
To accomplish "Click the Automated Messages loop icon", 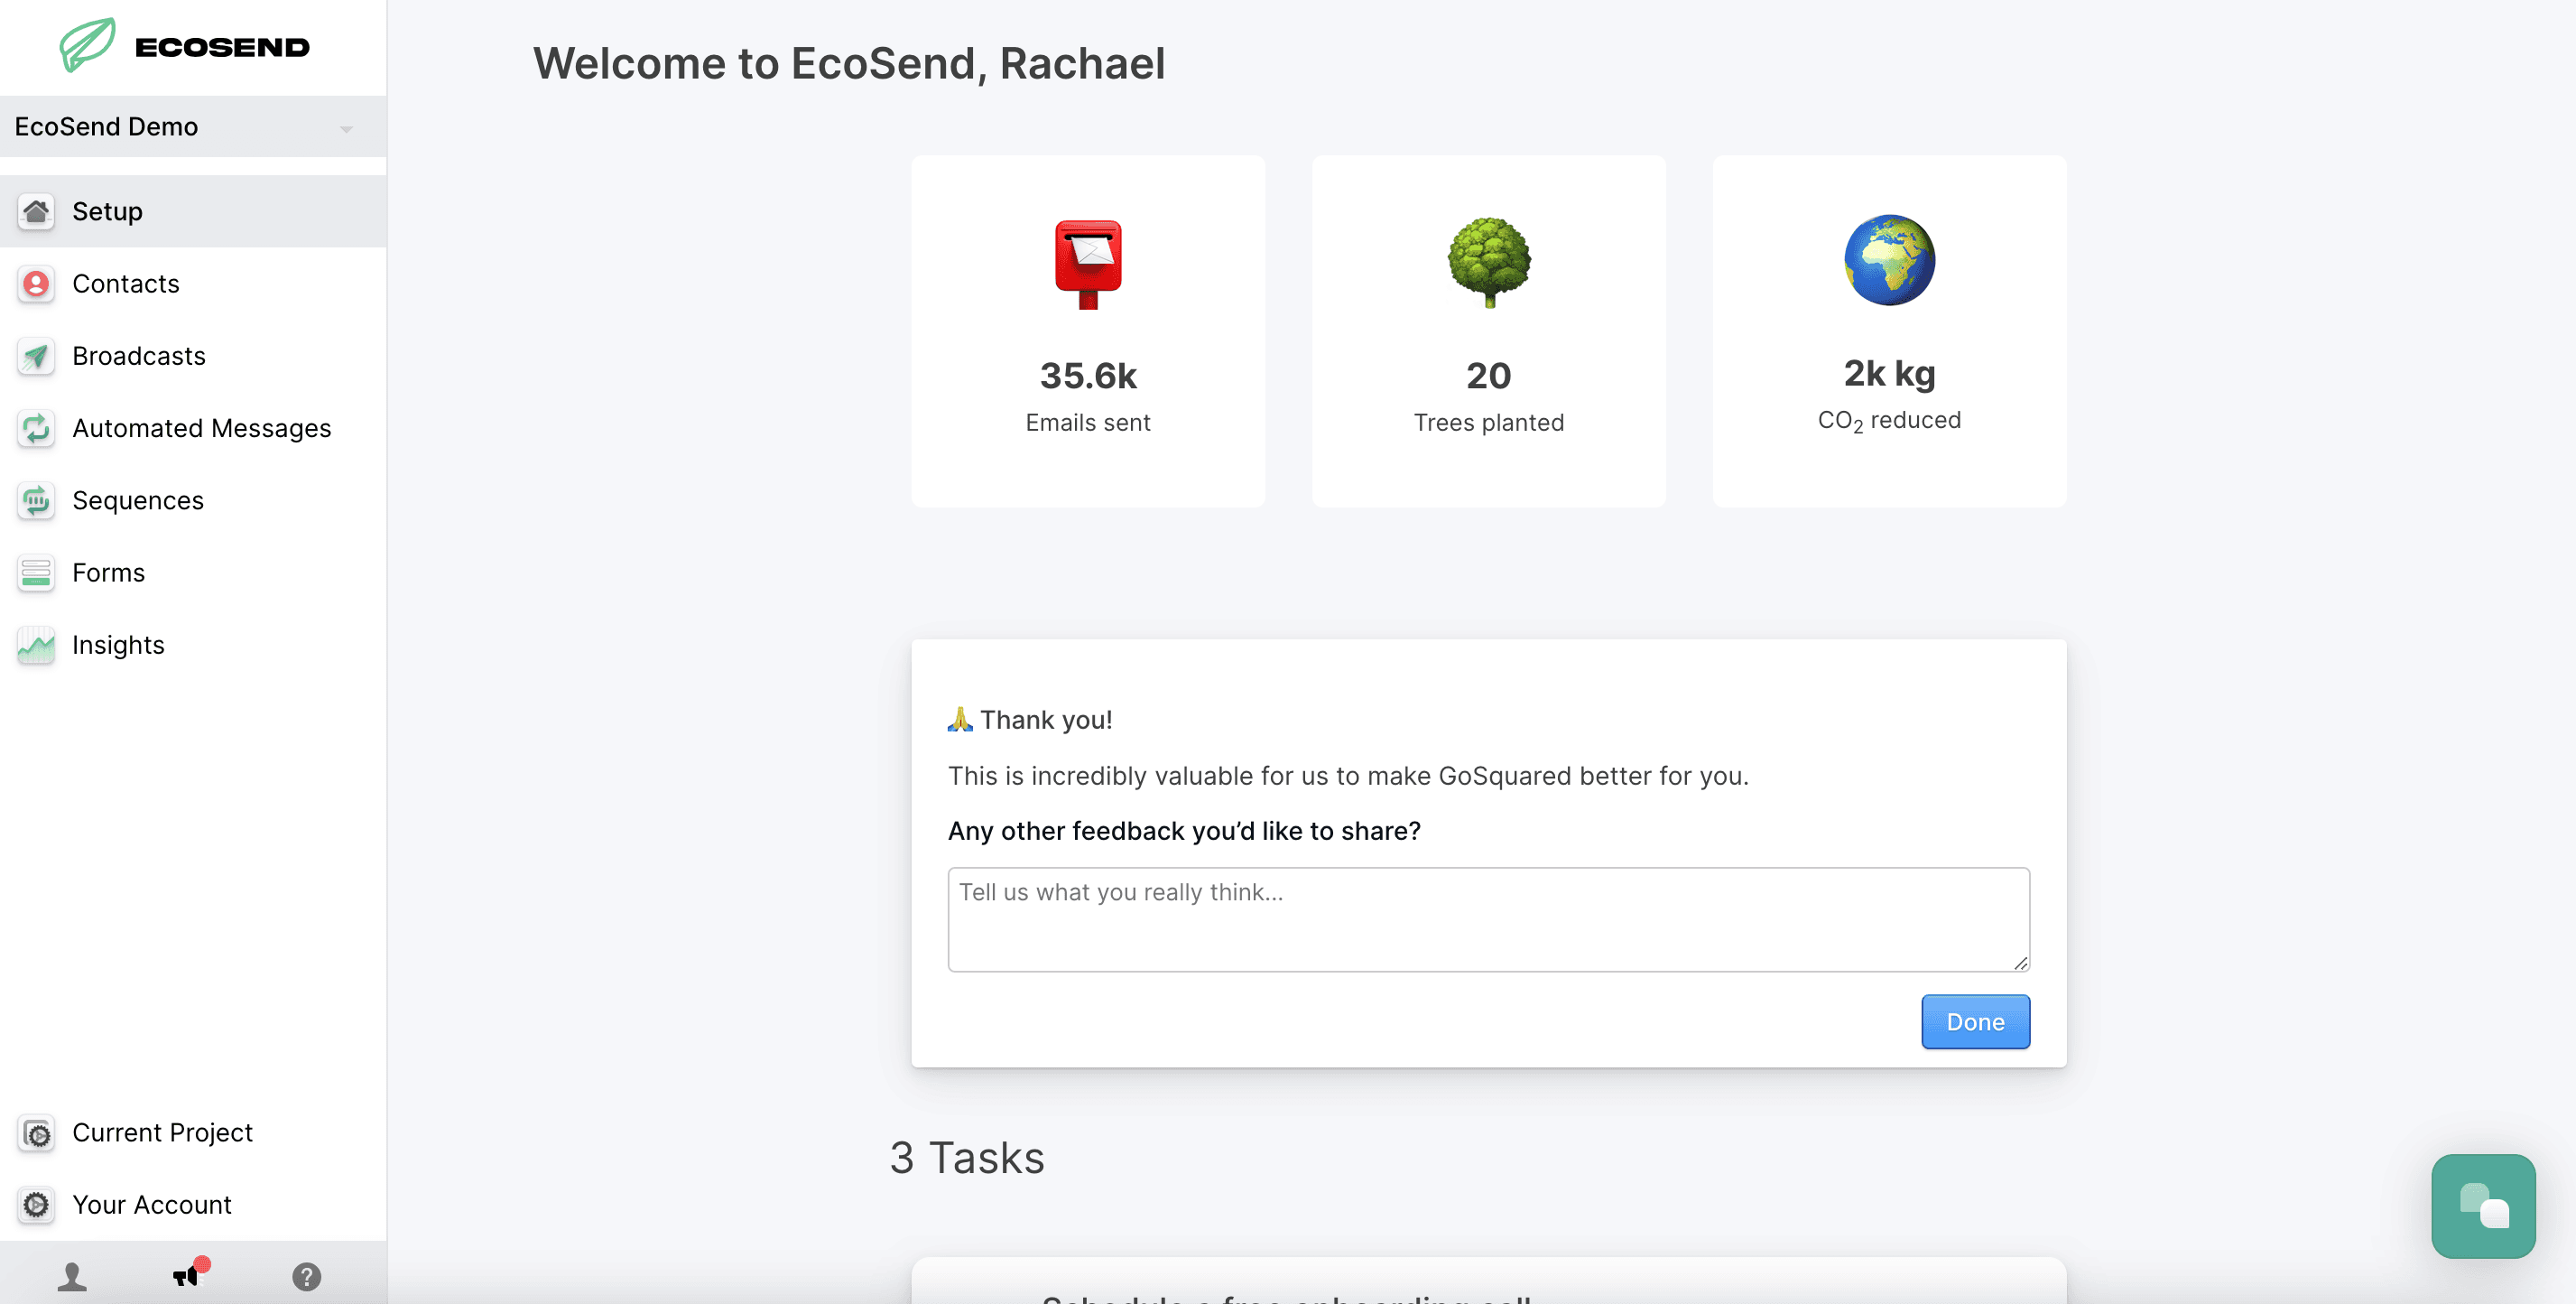I will 36,428.
